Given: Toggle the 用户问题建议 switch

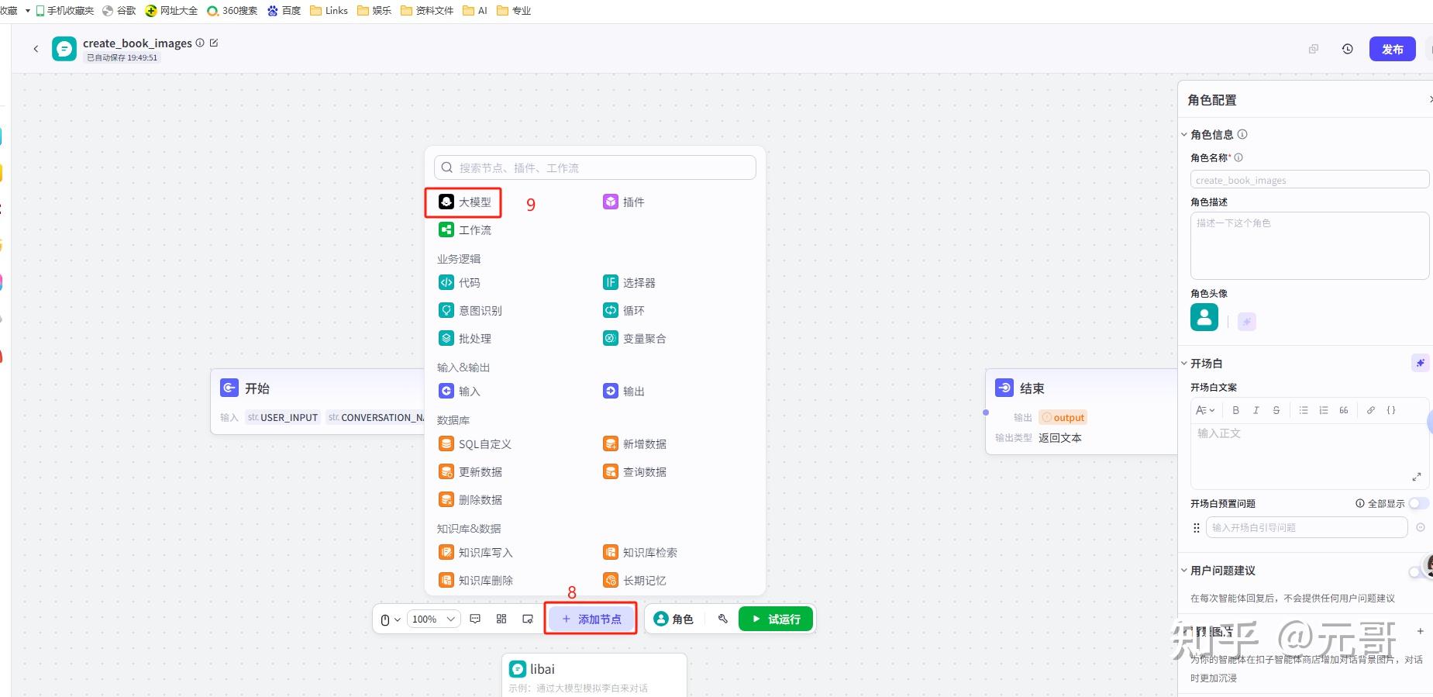Looking at the screenshot, I should (1417, 571).
